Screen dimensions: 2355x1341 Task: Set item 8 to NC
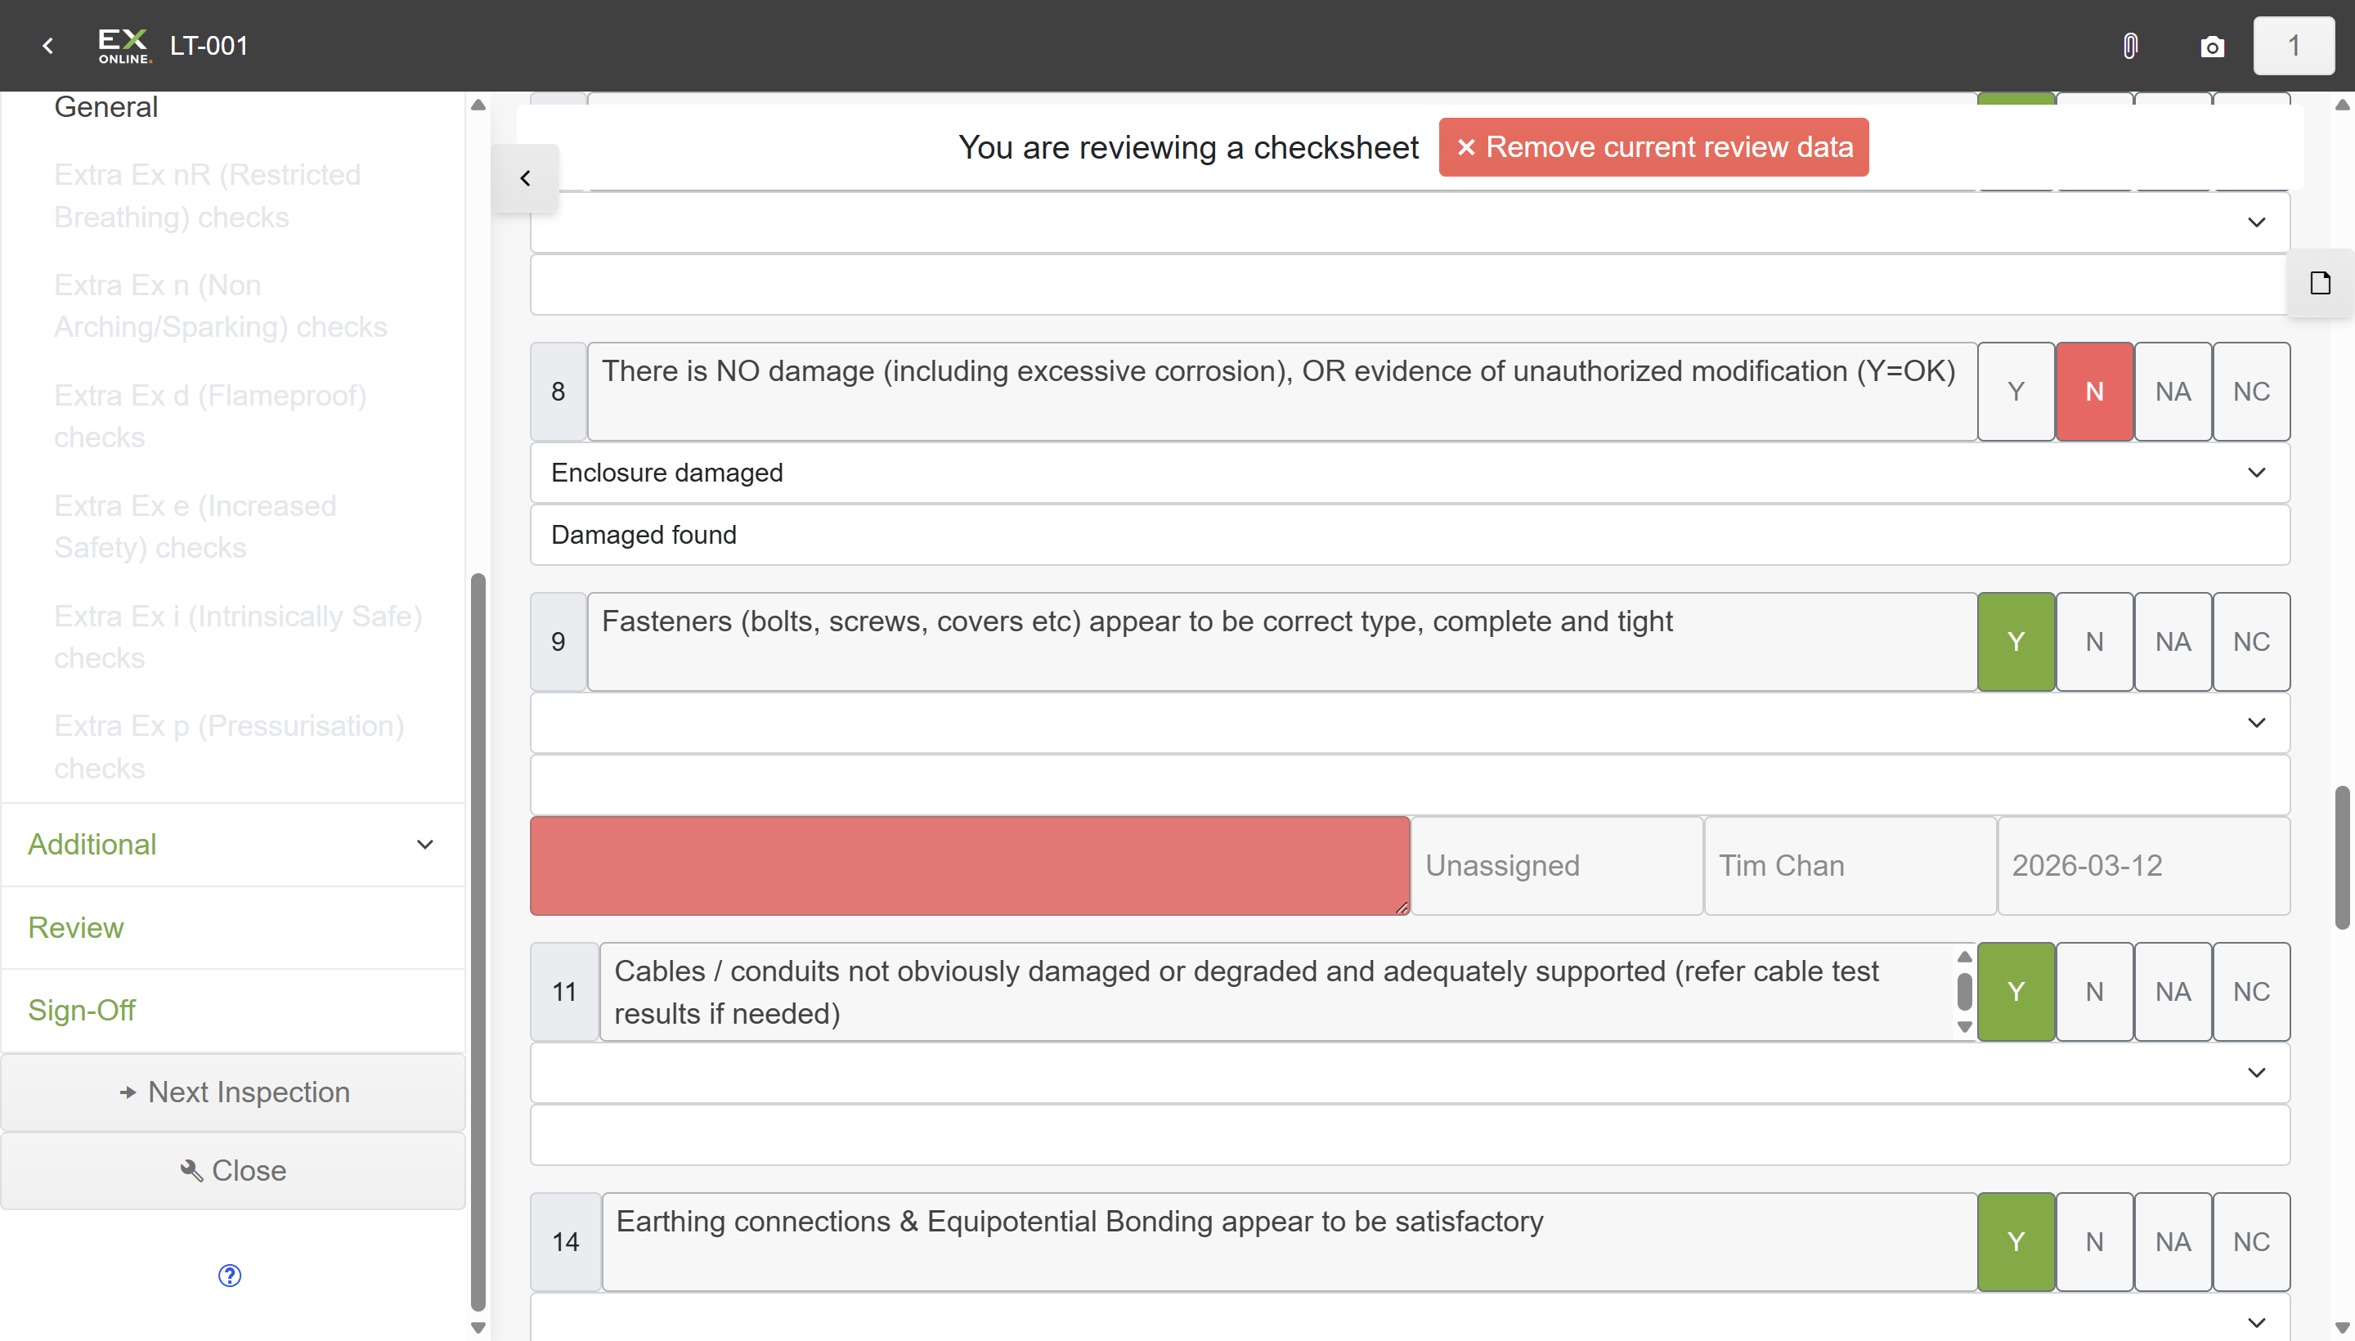point(2250,392)
